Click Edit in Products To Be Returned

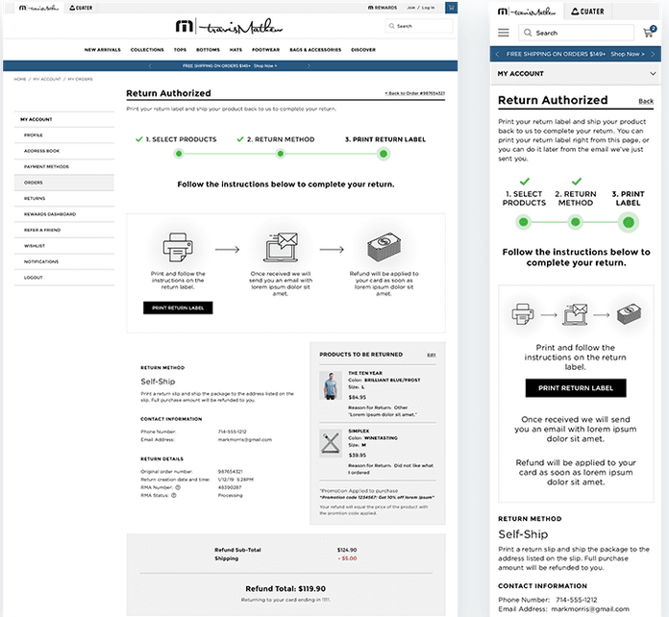click(432, 355)
